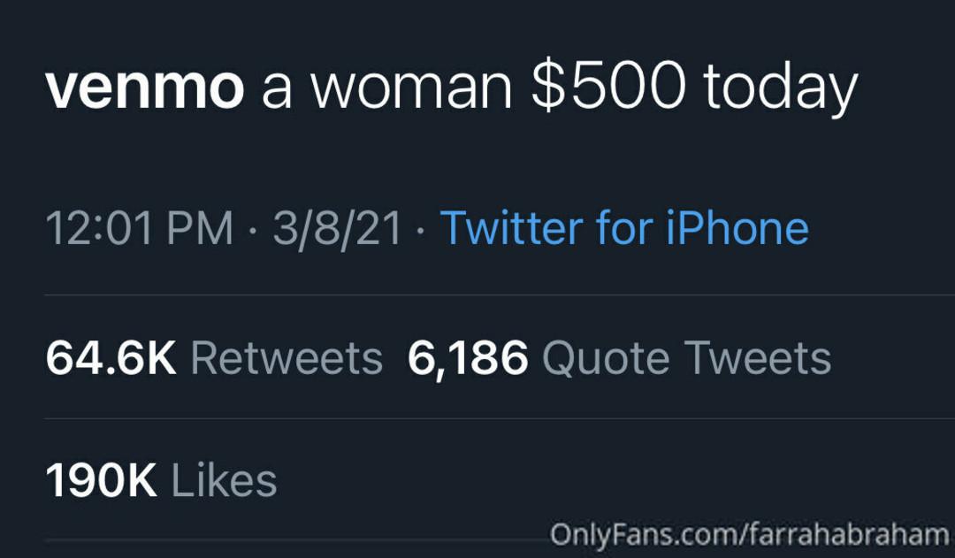View the 64.6K retweet count
Screen dimensions: 955x558
tap(111, 358)
